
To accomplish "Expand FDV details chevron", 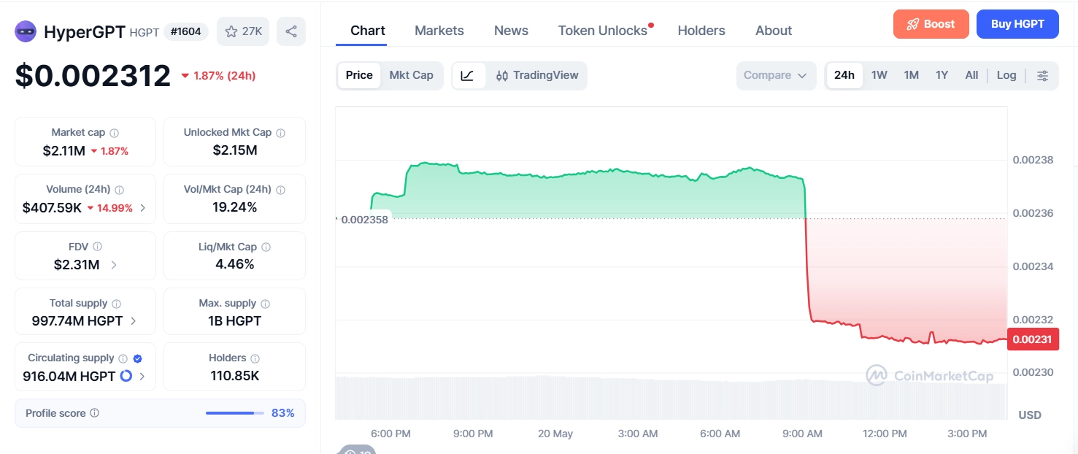I will click(x=114, y=265).
